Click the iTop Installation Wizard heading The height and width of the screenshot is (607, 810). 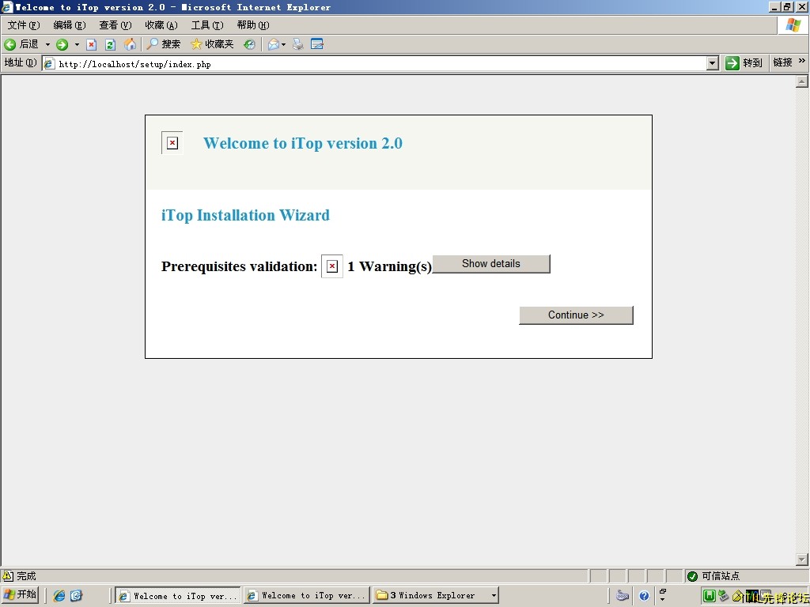[245, 215]
